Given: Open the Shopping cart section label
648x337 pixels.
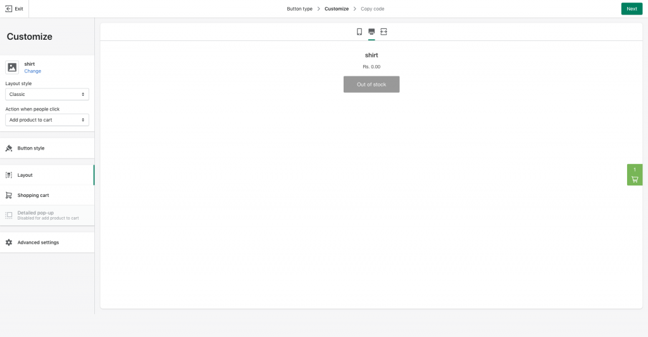Looking at the screenshot, I should tap(33, 195).
